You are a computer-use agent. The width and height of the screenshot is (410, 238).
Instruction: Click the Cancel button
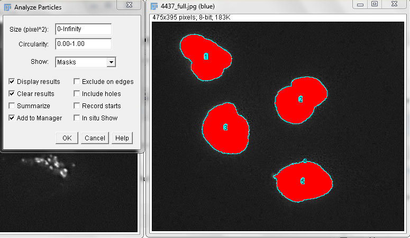(95, 138)
